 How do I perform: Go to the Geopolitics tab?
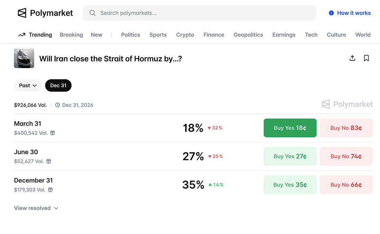click(248, 35)
